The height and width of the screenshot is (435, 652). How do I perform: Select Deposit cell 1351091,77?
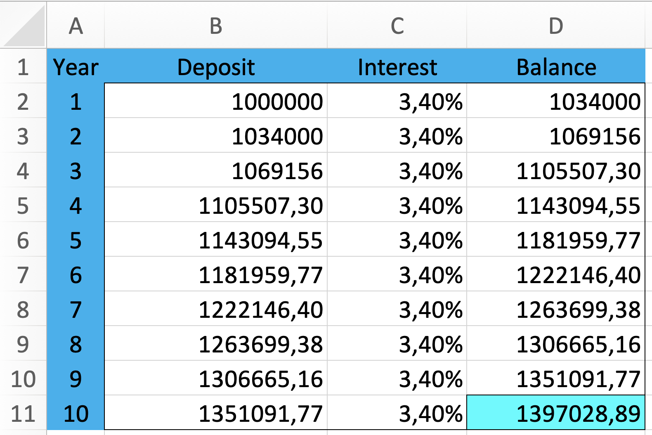pyautogui.click(x=216, y=413)
